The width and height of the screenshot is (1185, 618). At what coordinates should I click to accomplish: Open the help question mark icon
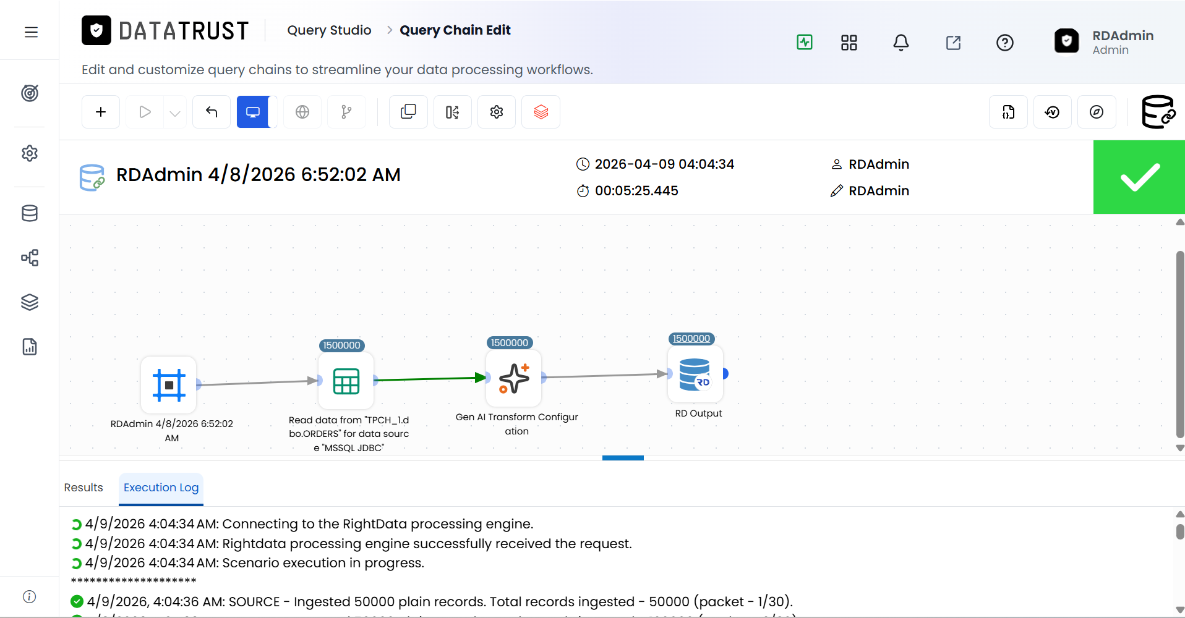(x=1005, y=43)
